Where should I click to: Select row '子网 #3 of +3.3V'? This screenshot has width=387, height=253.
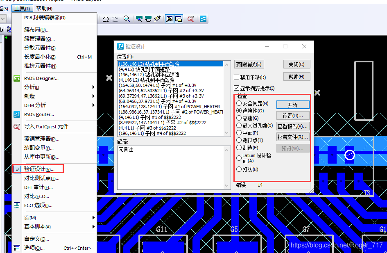pos(170,96)
